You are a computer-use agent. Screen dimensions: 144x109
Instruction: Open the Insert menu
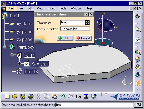[51, 8]
